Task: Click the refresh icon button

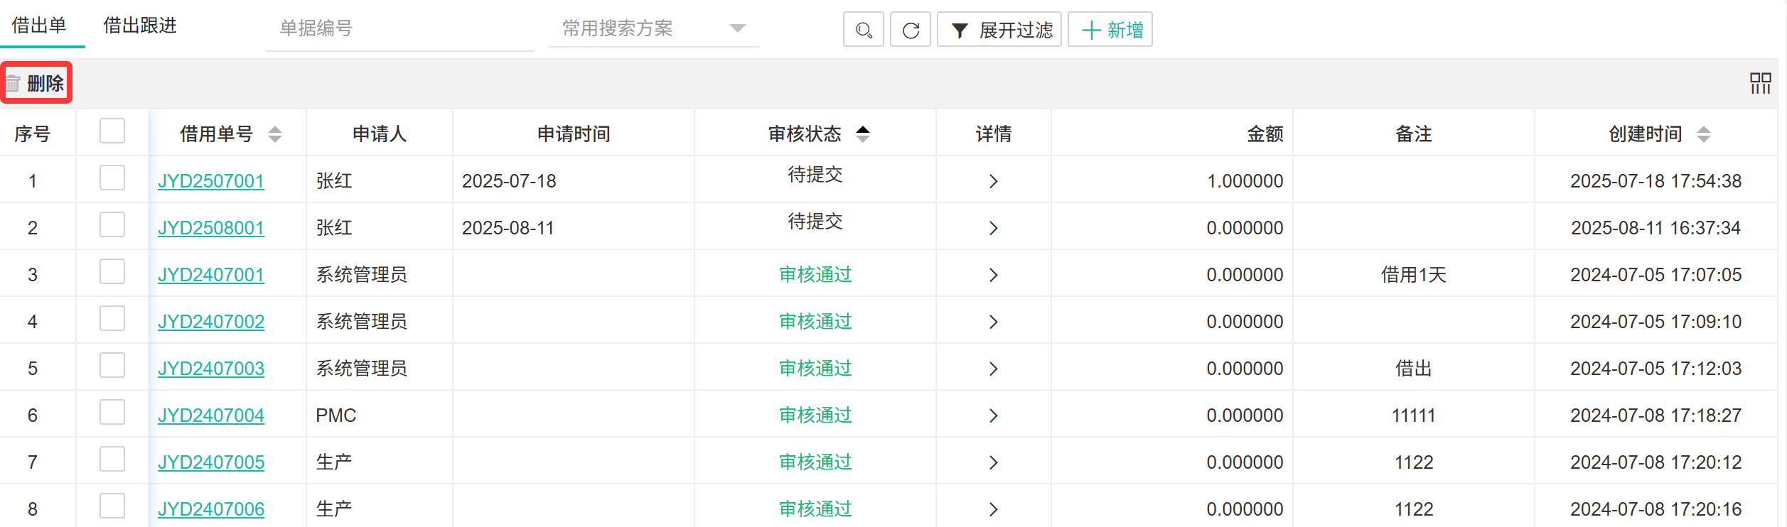Action: 911,30
